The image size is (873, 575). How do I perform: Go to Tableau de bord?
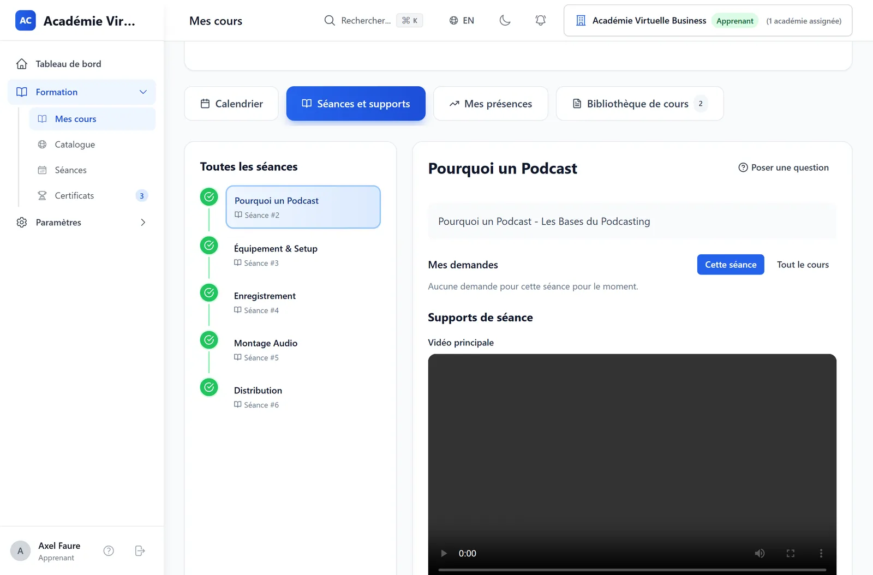82,64
